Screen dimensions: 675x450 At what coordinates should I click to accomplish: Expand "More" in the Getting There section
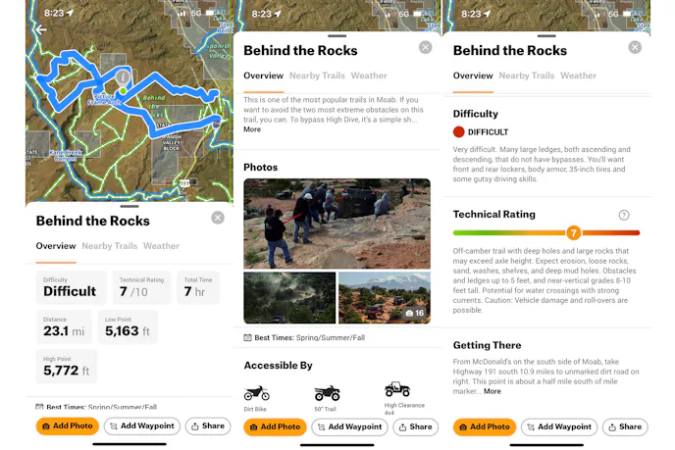pyautogui.click(x=493, y=391)
